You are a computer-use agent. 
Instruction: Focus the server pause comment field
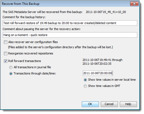(x=70, y=35)
